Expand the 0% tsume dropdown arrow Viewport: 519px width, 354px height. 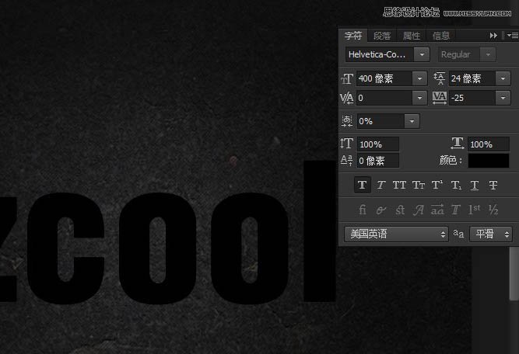tap(412, 121)
